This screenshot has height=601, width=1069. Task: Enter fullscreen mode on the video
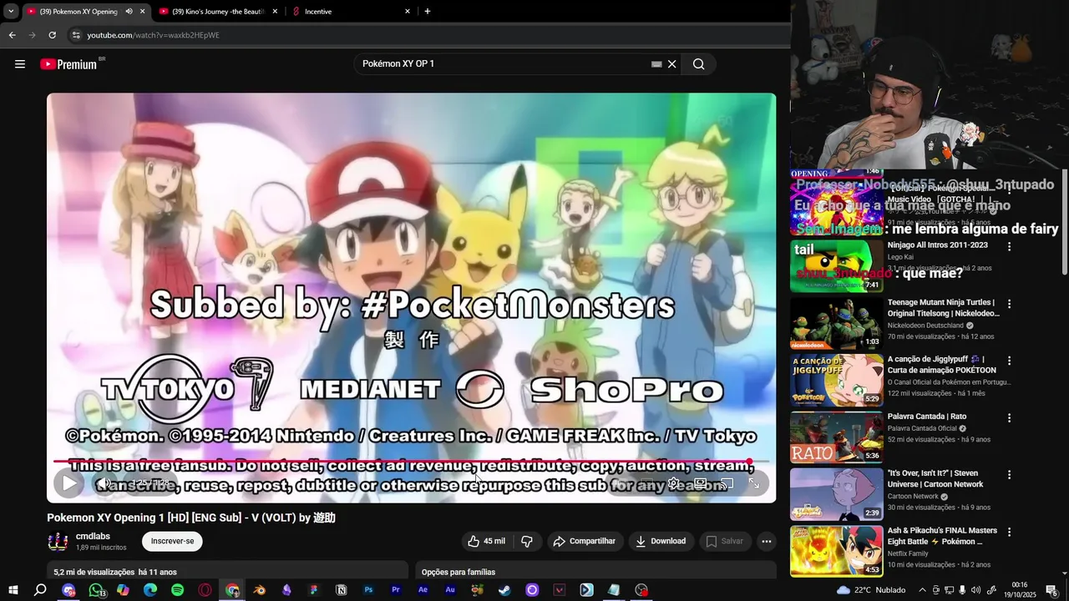754,482
